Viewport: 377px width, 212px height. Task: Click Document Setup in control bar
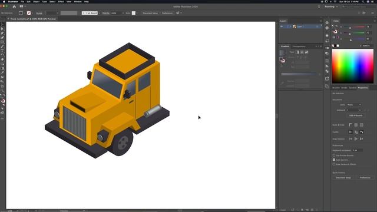pyautogui.click(x=150, y=13)
